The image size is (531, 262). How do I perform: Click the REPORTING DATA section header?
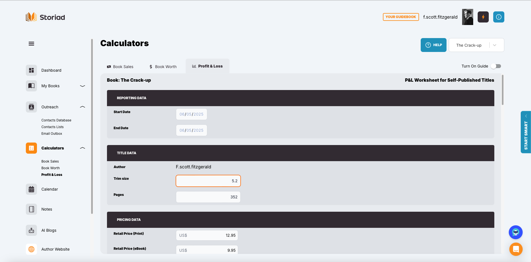click(x=301, y=98)
